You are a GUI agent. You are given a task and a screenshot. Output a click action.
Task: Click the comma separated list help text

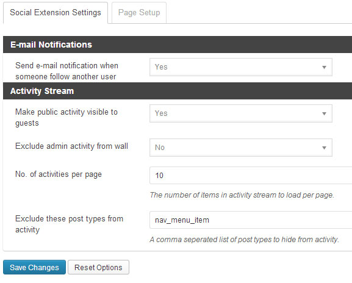(244, 240)
